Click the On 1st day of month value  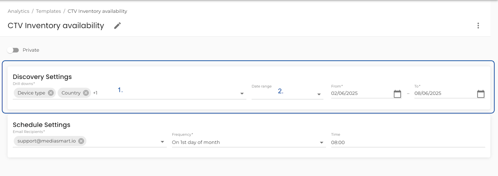[x=196, y=143]
